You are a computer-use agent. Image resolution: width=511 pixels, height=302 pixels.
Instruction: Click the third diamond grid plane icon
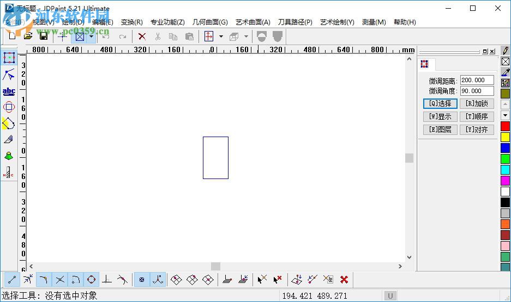(x=208, y=280)
